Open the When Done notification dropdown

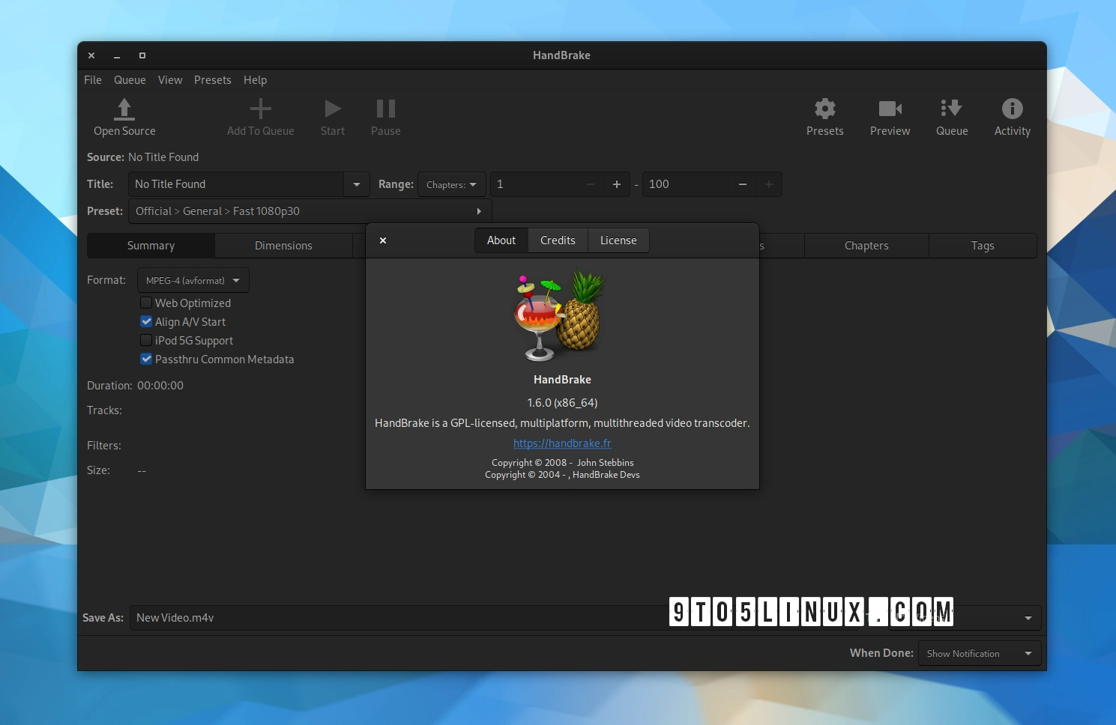pyautogui.click(x=979, y=654)
